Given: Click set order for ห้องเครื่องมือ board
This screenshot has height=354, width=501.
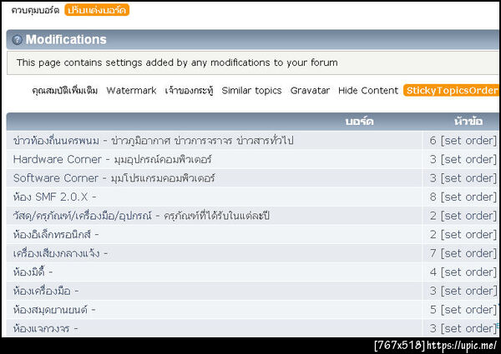Looking at the screenshot, I should coord(468,291).
